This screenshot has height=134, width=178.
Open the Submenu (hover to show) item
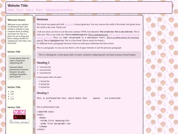coord(59,10)
